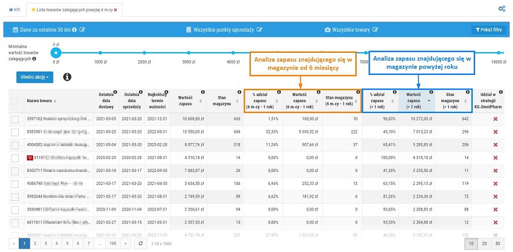Image resolution: width=513 pixels, height=252 pixels.
Task: Go to the previous page with « button
Action: (x=14, y=243)
